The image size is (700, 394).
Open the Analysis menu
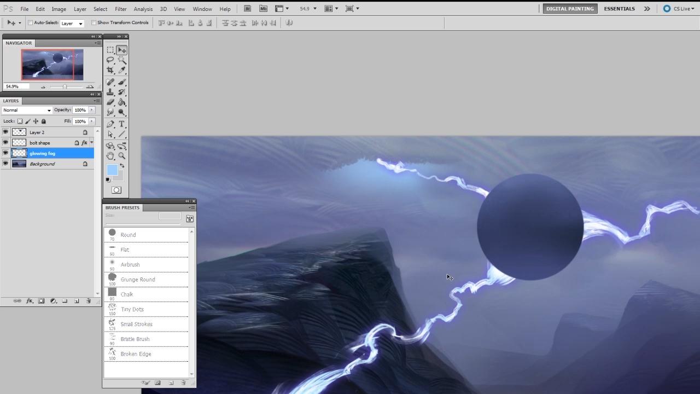coord(143,9)
